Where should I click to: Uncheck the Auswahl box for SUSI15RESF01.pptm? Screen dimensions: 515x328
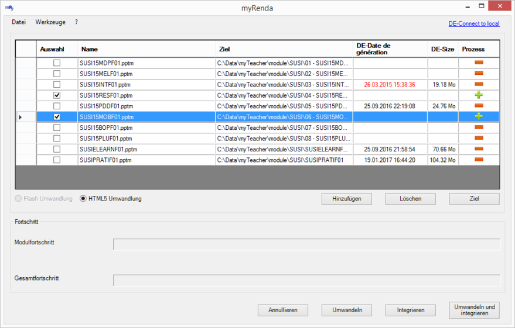57,95
